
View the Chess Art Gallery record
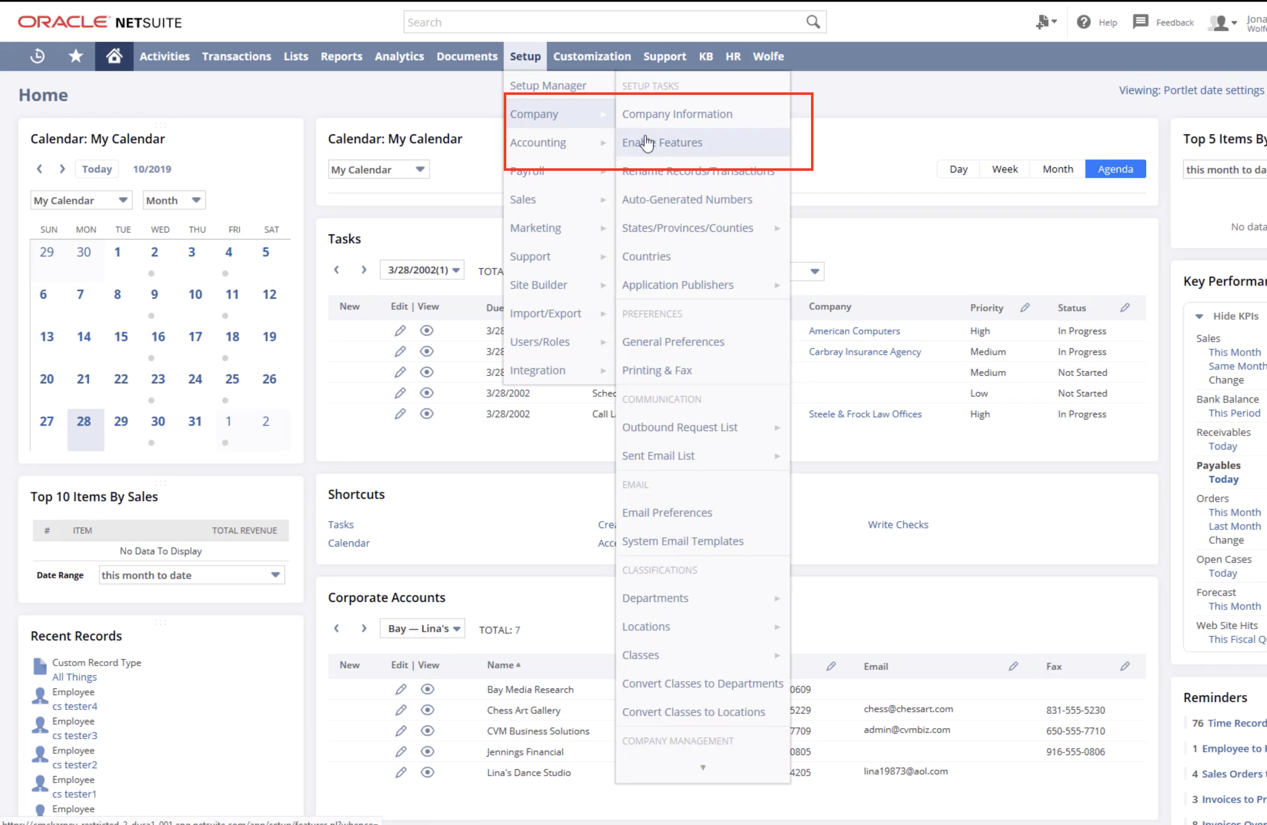pyautogui.click(x=427, y=710)
